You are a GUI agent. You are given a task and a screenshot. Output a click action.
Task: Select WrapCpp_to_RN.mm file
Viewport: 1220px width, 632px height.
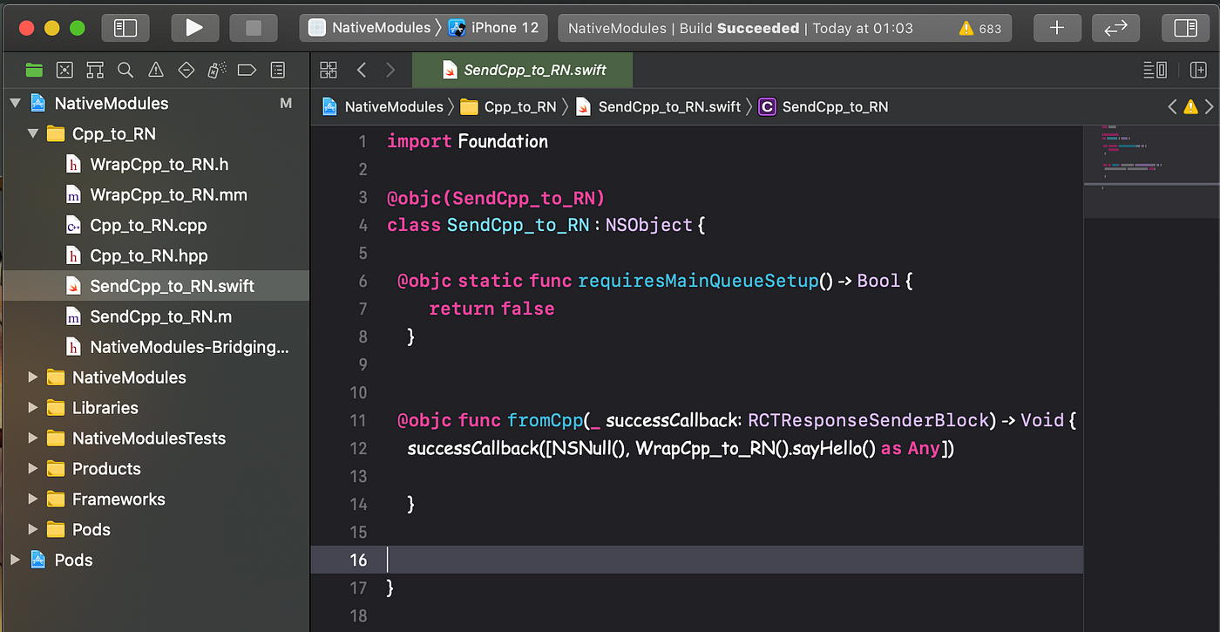click(x=155, y=195)
